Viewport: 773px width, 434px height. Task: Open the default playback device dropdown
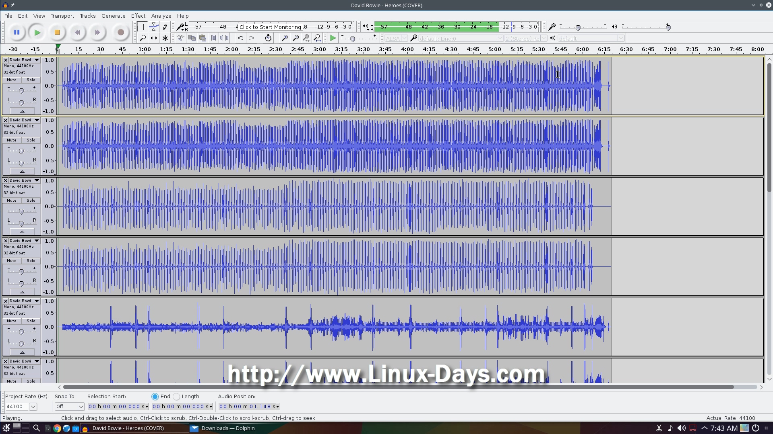coord(591,39)
